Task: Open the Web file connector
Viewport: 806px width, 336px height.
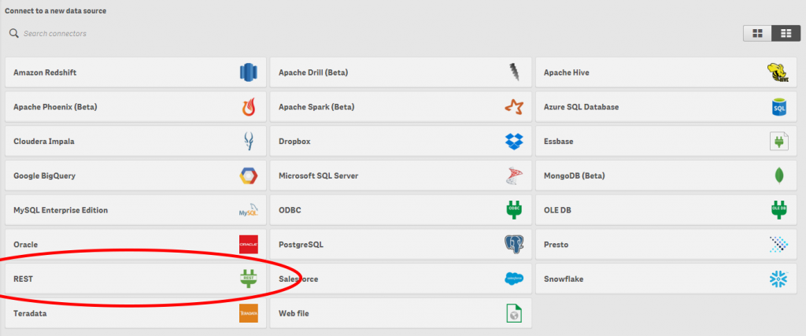Action: pyautogui.click(x=401, y=313)
